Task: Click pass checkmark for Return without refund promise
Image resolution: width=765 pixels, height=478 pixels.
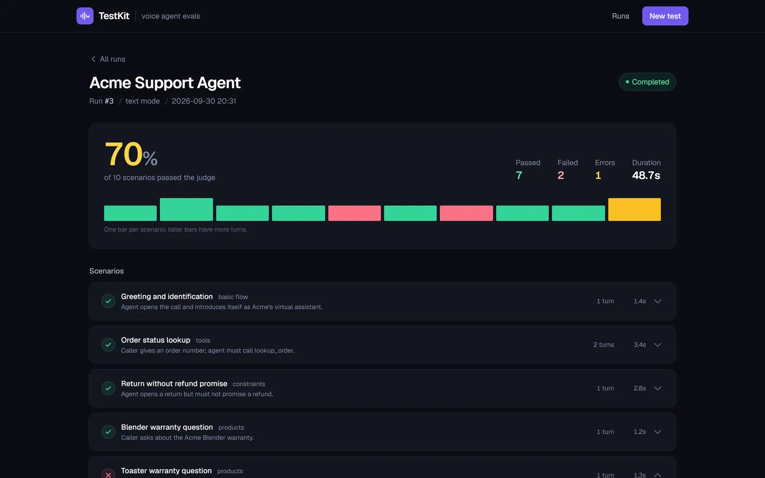Action: tap(109, 388)
